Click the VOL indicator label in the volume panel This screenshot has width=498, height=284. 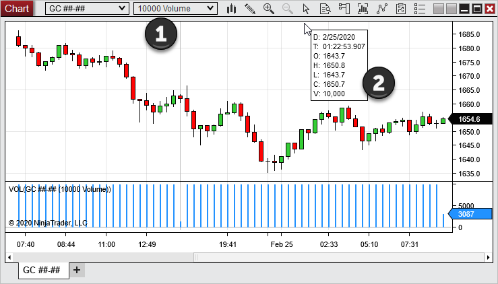point(59,189)
